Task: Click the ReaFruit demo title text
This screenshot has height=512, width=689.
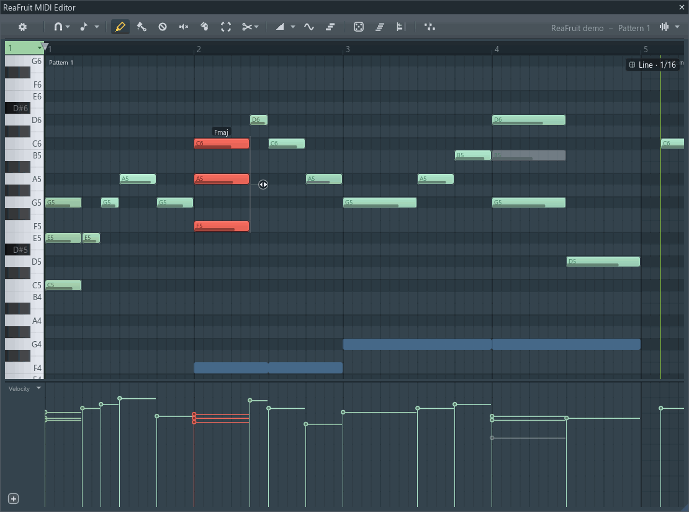Action: pyautogui.click(x=577, y=28)
